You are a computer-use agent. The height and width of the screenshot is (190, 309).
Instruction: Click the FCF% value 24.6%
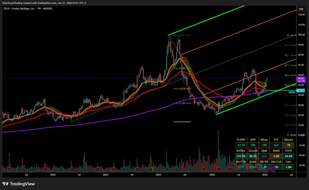click(x=289, y=156)
